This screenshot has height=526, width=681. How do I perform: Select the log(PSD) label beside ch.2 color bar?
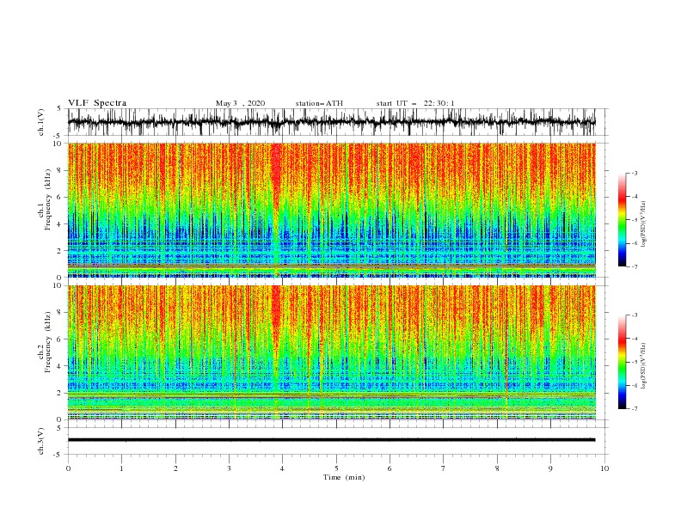(x=644, y=365)
